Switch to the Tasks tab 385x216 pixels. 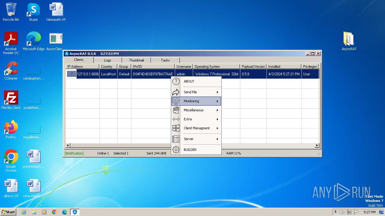point(165,60)
